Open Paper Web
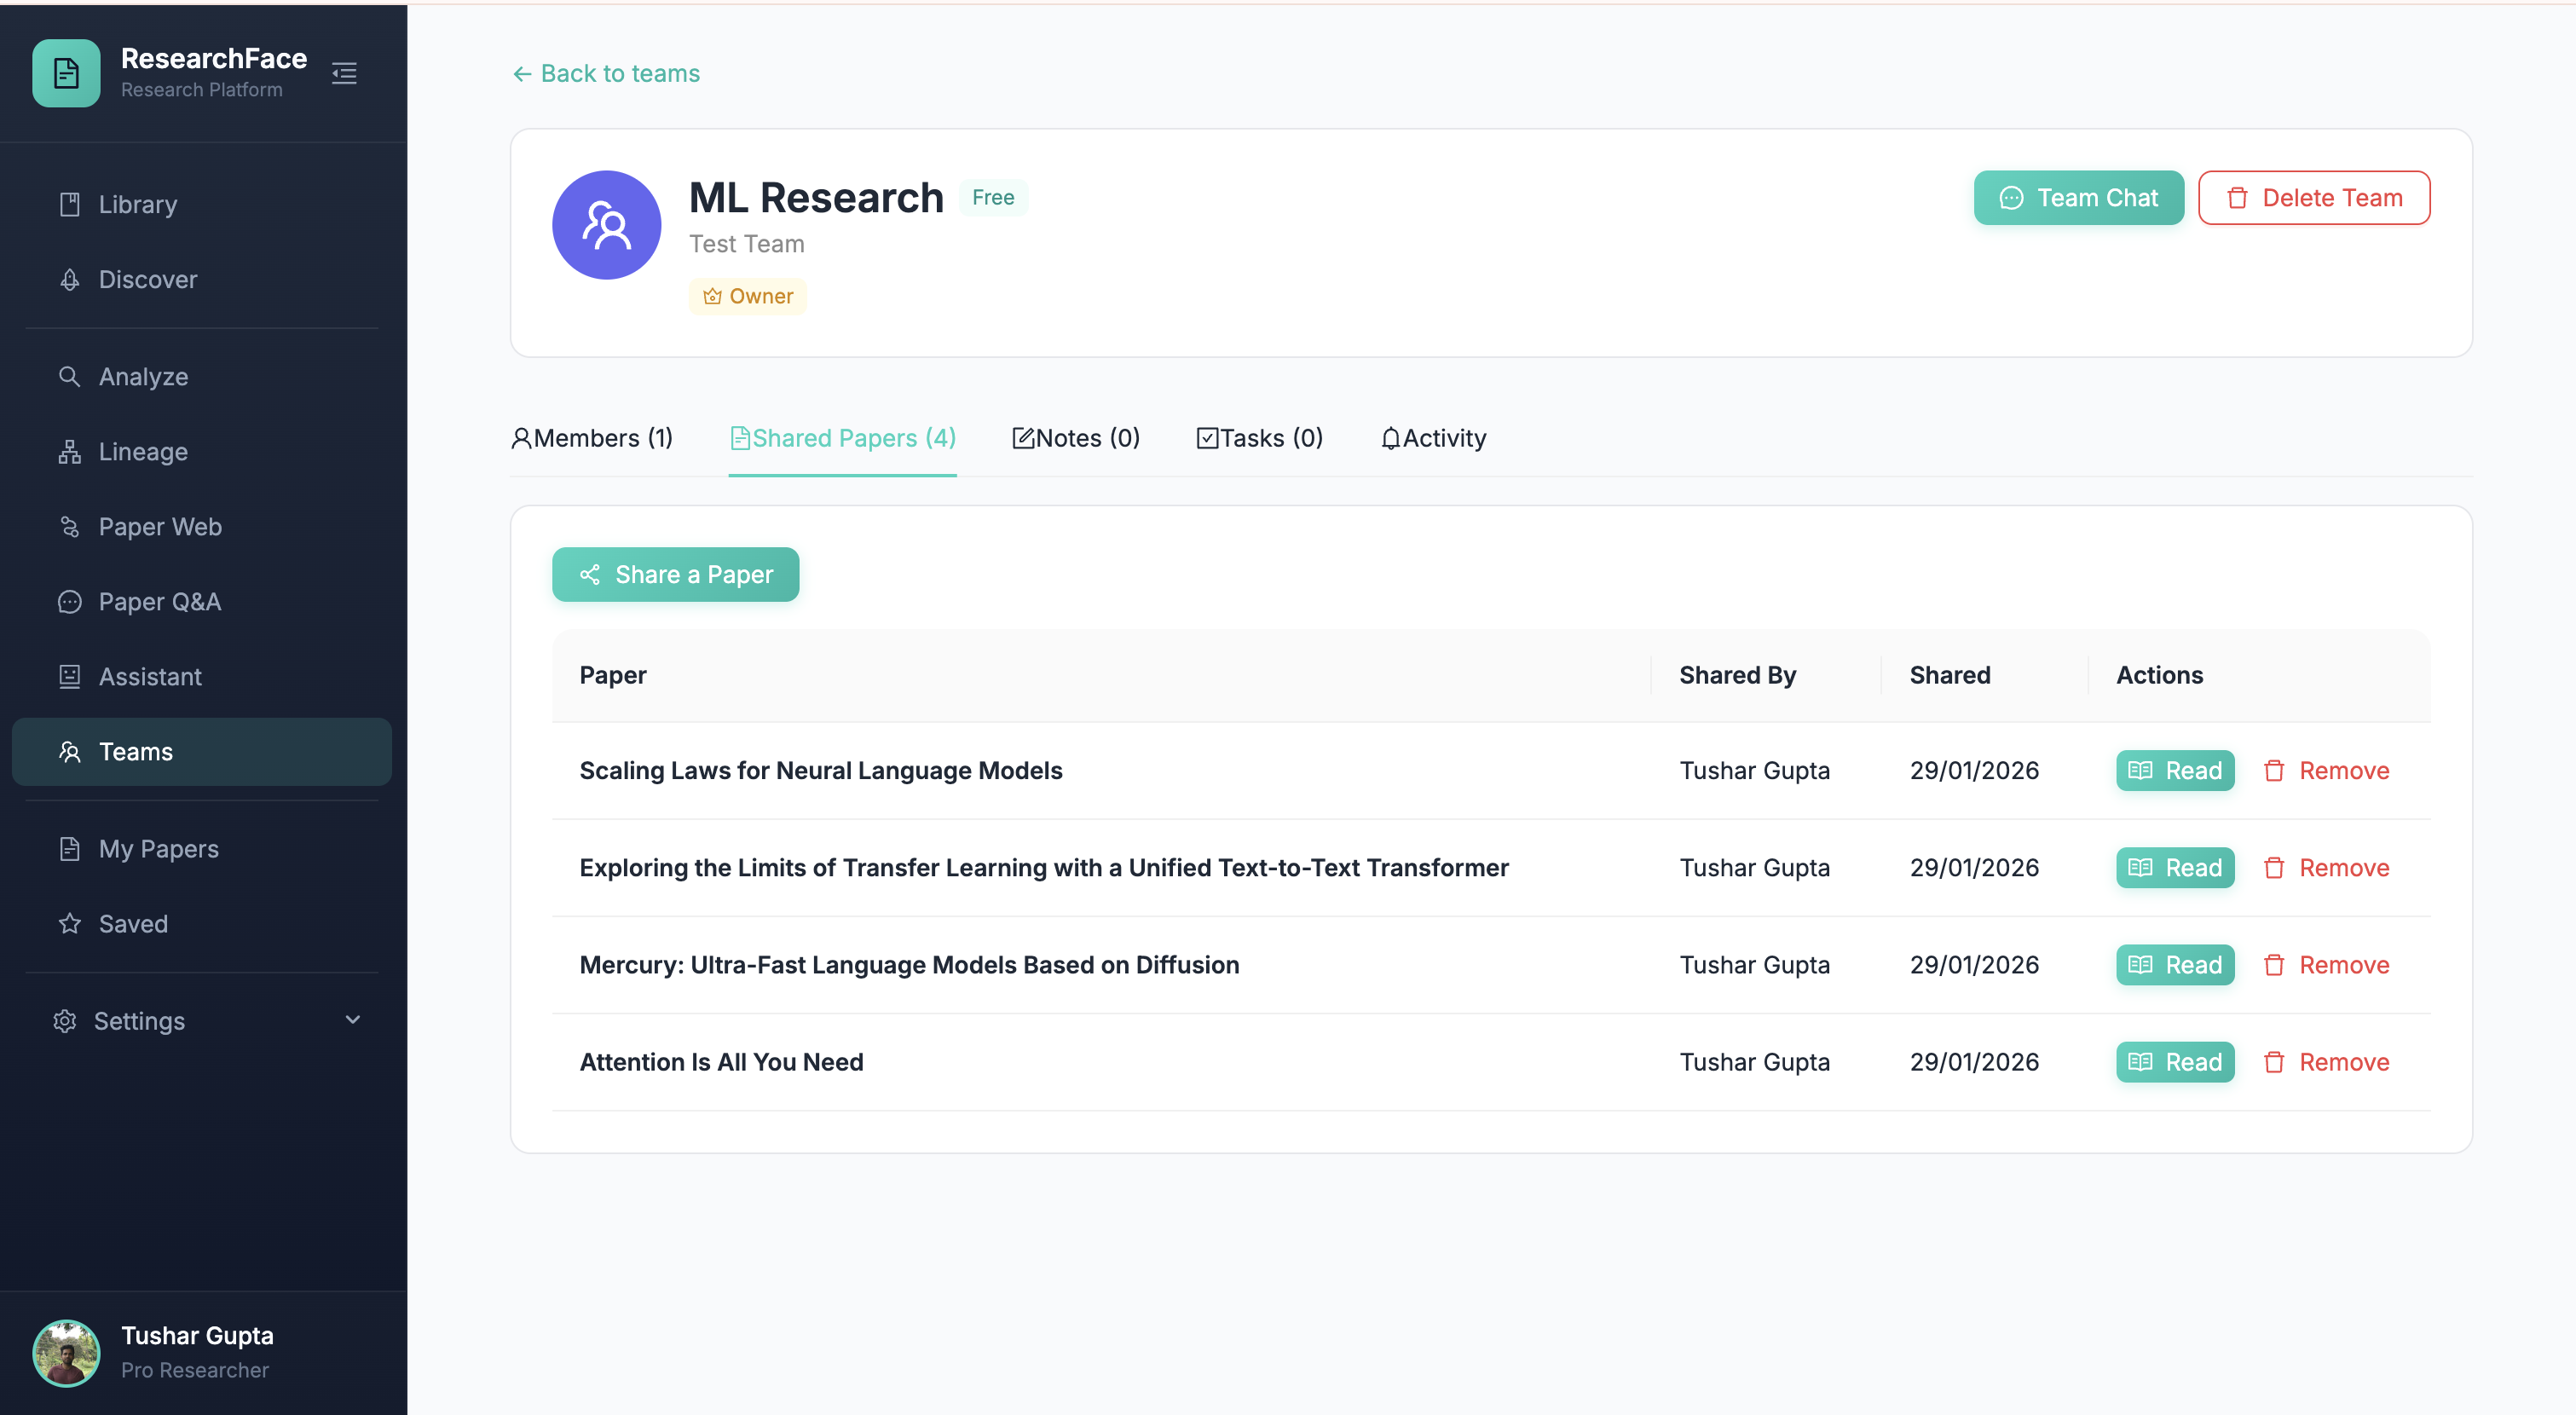 pos(159,526)
